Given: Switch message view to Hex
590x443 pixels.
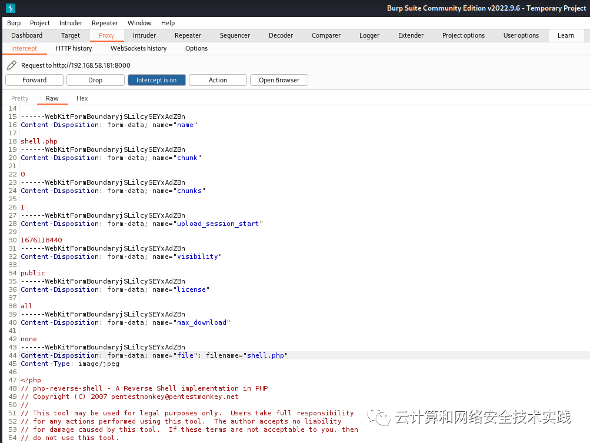Looking at the screenshot, I should [82, 98].
